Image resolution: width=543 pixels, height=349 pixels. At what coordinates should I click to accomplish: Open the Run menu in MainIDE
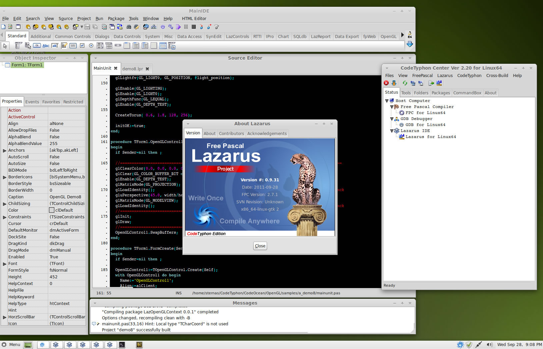point(99,19)
